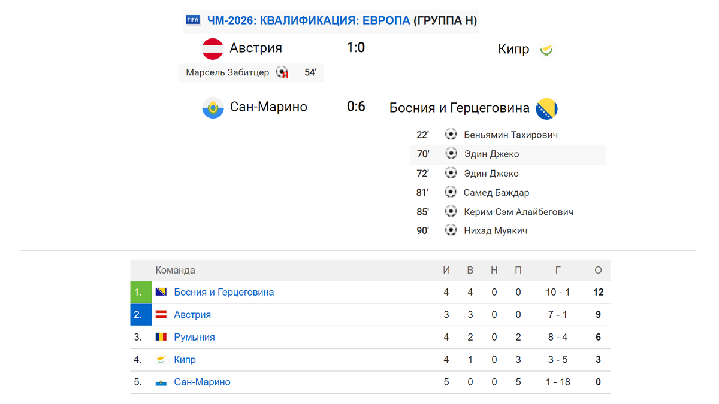Click the goal ball icon at minute 81'
Image resolution: width=719 pixels, height=404 pixels.
click(x=451, y=192)
